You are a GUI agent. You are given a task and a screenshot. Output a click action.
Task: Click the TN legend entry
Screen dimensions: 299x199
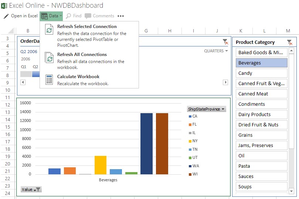pyautogui.click(x=193, y=149)
